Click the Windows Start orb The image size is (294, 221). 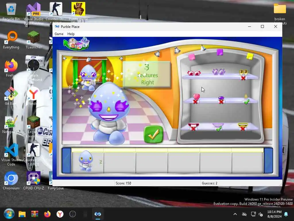[x=9, y=214]
